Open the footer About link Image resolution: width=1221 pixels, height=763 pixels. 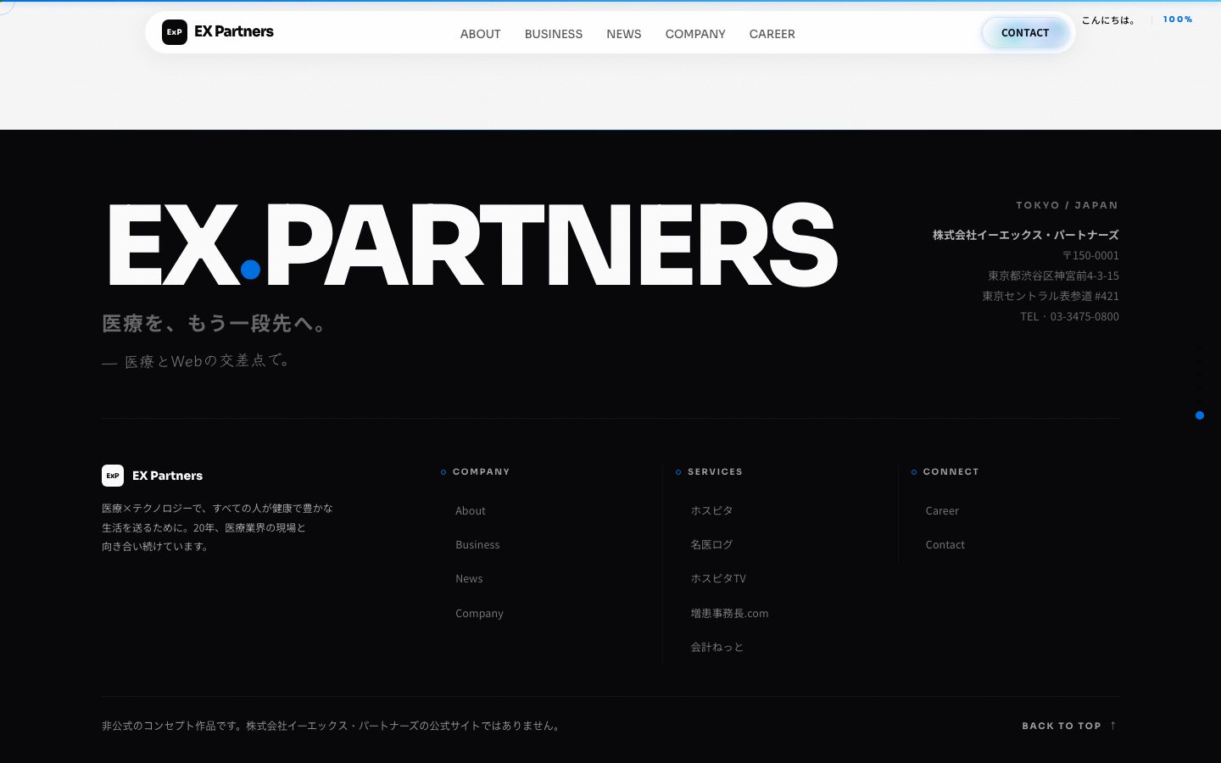471,510
